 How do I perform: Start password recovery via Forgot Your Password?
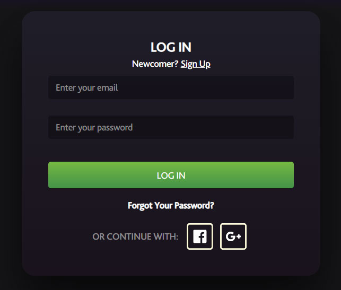(x=171, y=205)
